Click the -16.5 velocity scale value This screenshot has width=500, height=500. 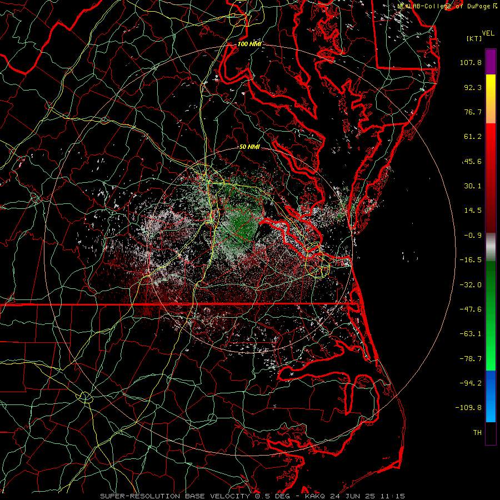pyautogui.click(x=471, y=260)
